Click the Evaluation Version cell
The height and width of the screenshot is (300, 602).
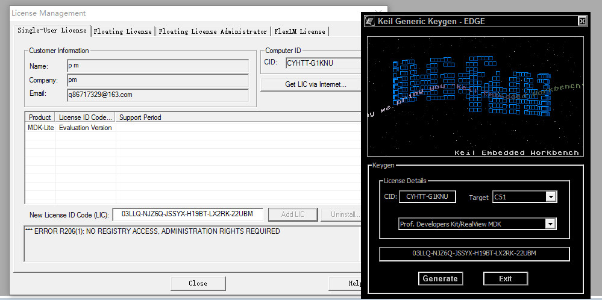coord(85,128)
